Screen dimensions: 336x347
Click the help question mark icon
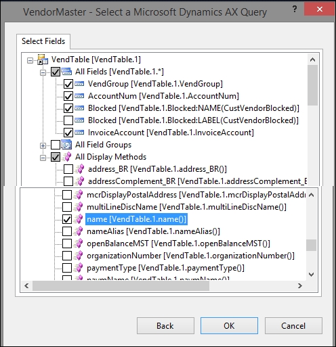295,9
